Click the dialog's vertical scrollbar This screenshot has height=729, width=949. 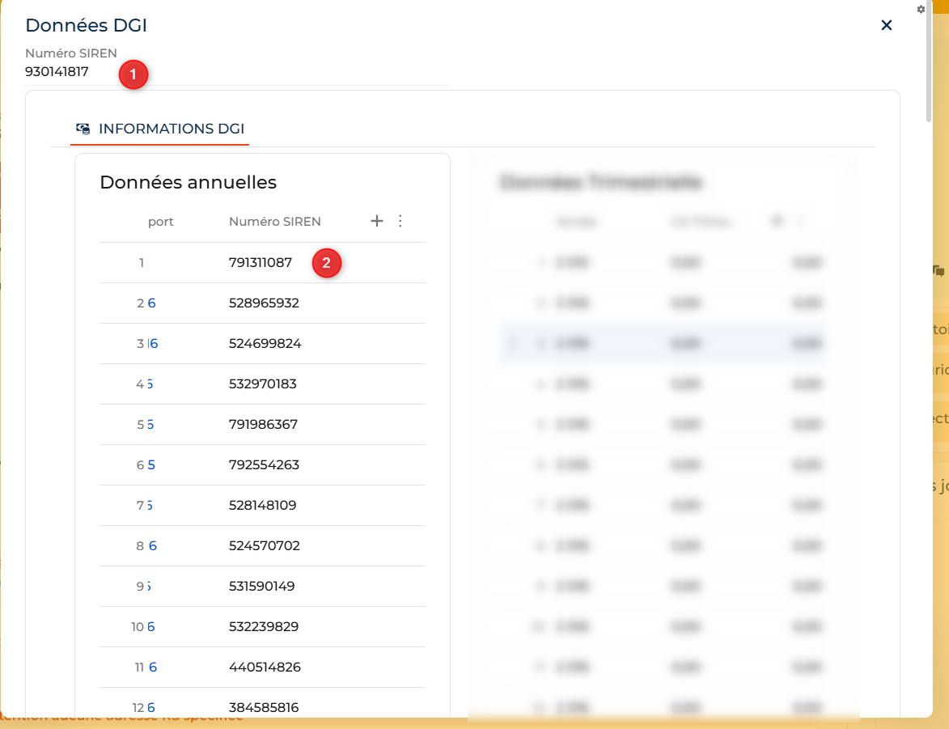929,61
